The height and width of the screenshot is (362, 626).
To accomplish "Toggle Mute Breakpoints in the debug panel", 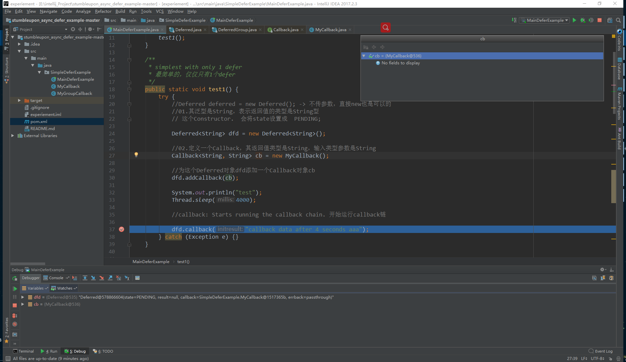I will tap(15, 324).
